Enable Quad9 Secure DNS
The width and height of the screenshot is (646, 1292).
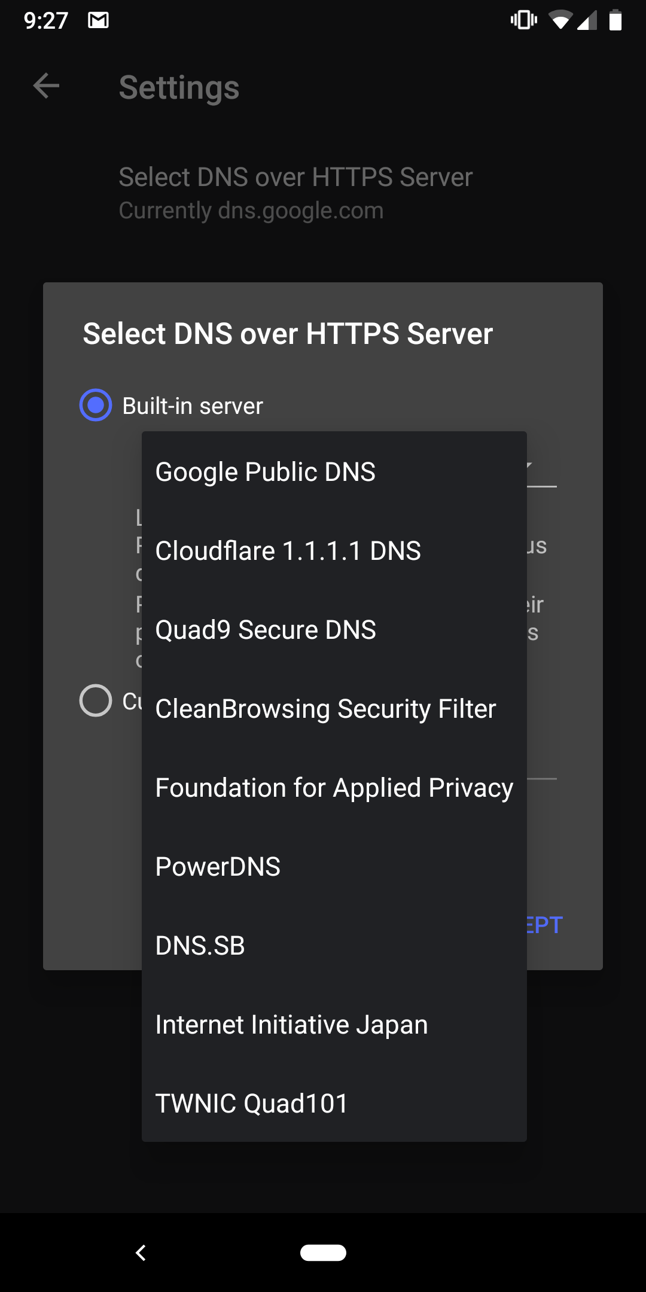pyautogui.click(x=265, y=629)
